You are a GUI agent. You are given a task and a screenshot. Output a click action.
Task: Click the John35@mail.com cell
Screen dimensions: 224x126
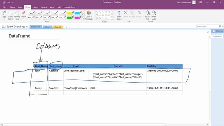pyautogui.click(x=74, y=71)
